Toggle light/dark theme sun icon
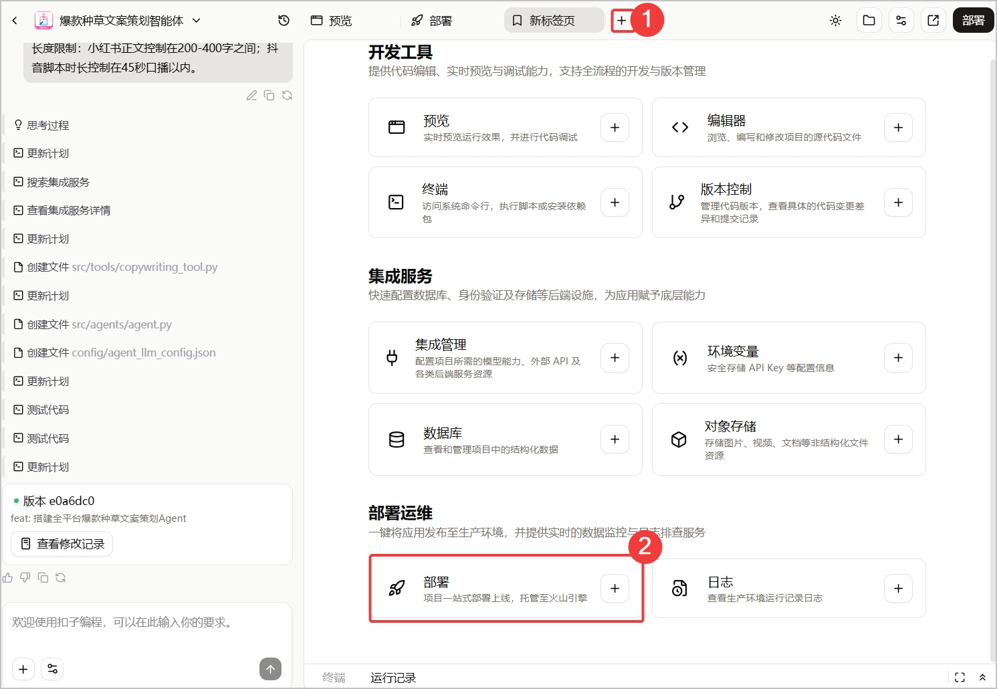The width and height of the screenshot is (997, 689). pos(835,21)
